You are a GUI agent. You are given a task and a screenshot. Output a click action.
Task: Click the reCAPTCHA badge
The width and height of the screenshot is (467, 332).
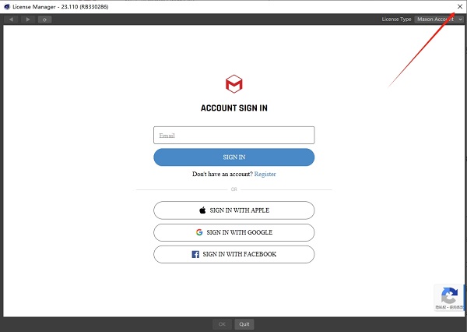click(449, 298)
